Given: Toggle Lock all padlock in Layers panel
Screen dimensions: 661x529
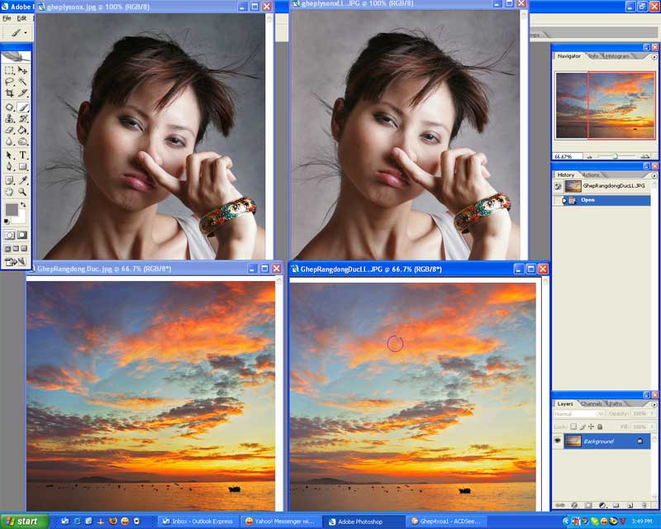Looking at the screenshot, I should pyautogui.click(x=601, y=426).
